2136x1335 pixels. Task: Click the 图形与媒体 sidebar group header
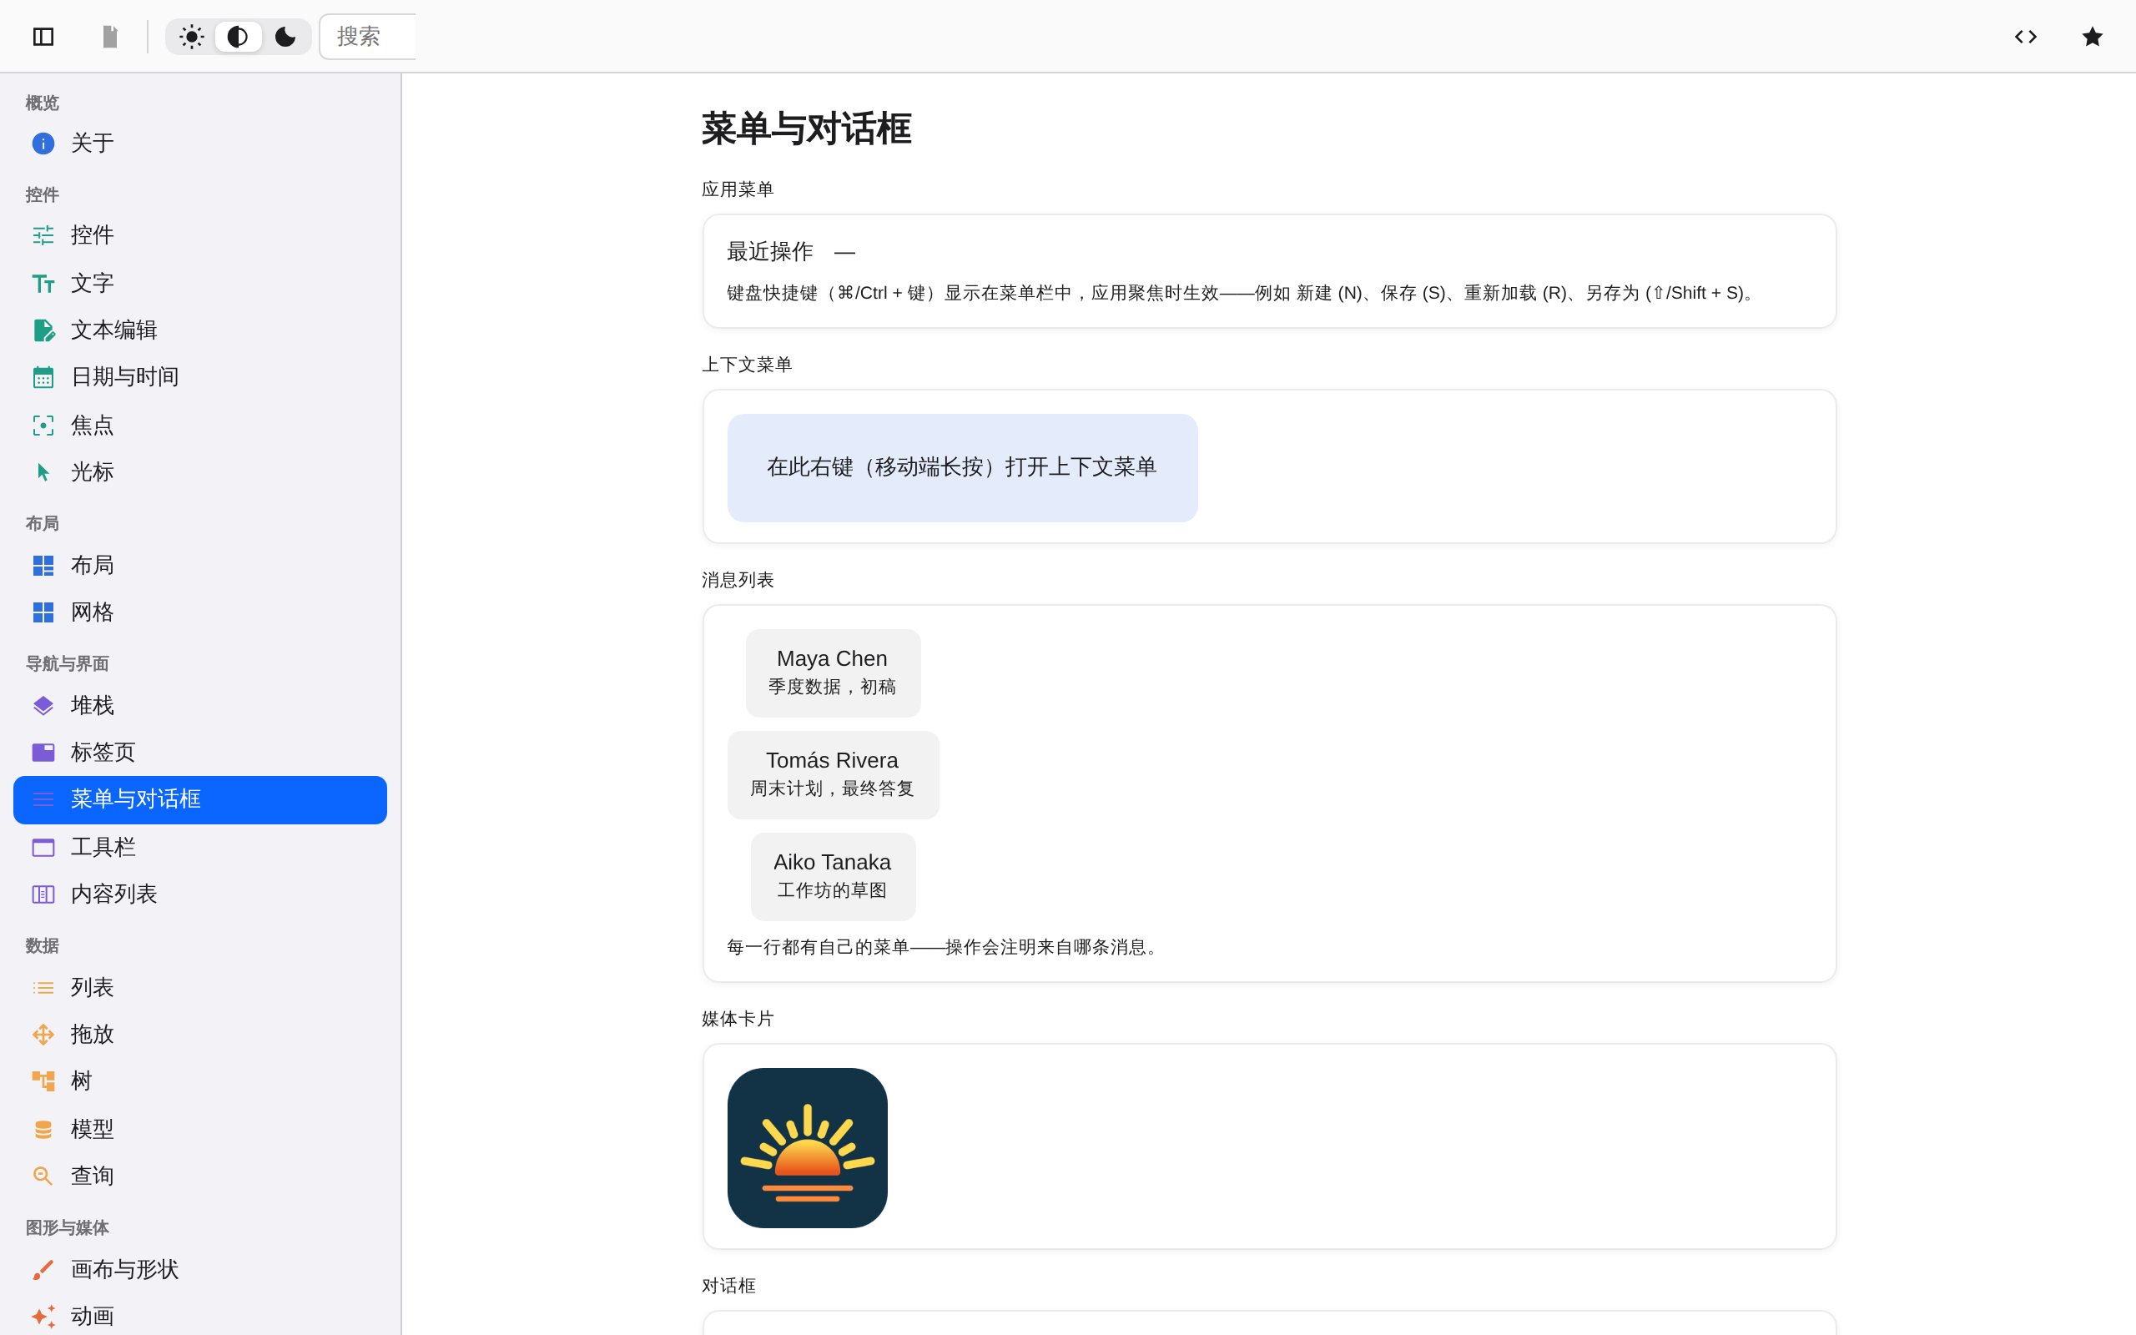pos(67,1228)
